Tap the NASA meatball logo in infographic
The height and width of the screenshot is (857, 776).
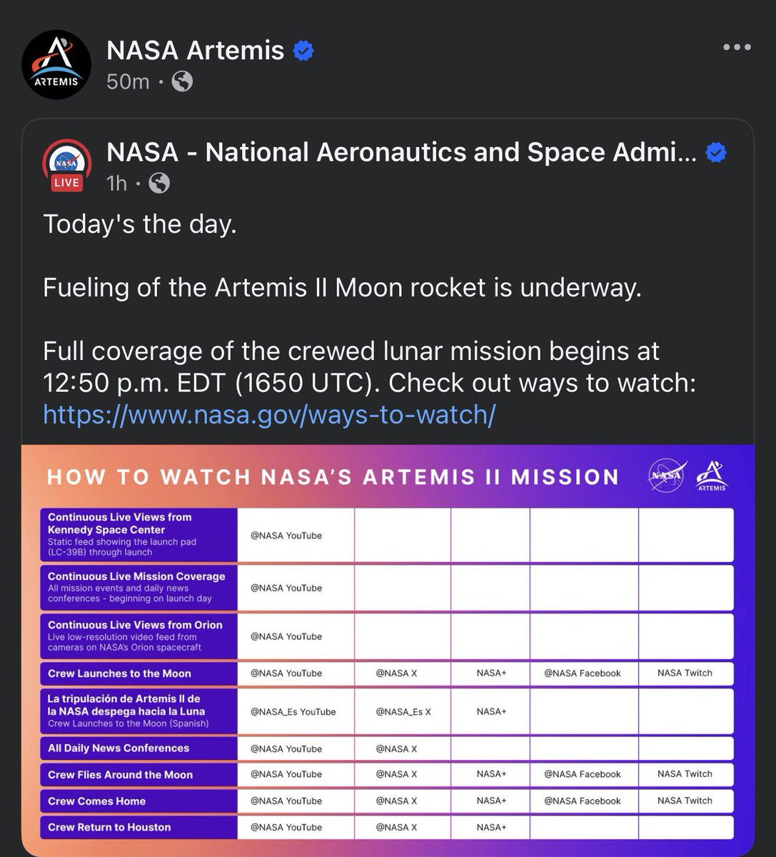(667, 476)
